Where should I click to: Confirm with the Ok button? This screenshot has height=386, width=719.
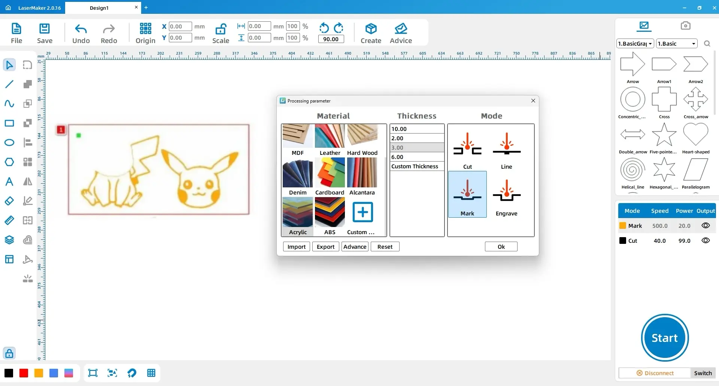[501, 246]
